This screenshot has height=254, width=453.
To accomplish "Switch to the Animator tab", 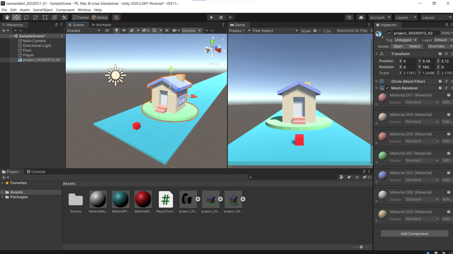I will (101, 25).
